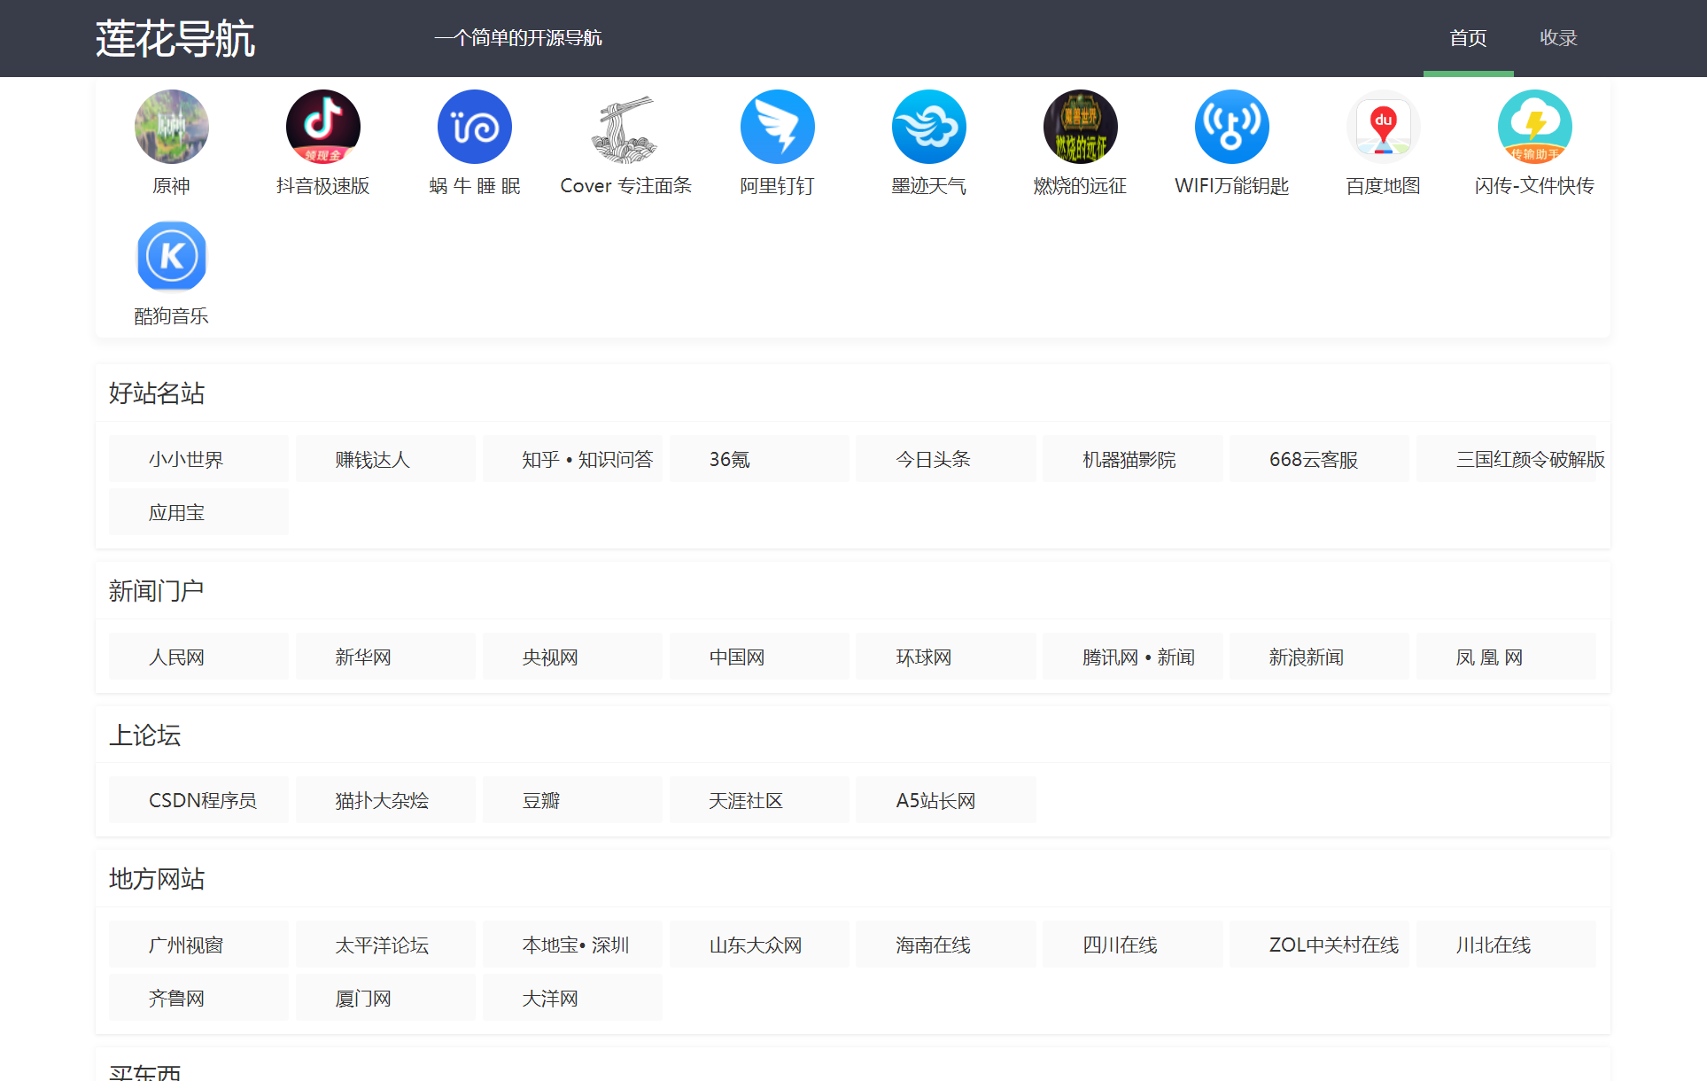
Task: Go to the 莲花导航 site logo
Action: [x=175, y=38]
